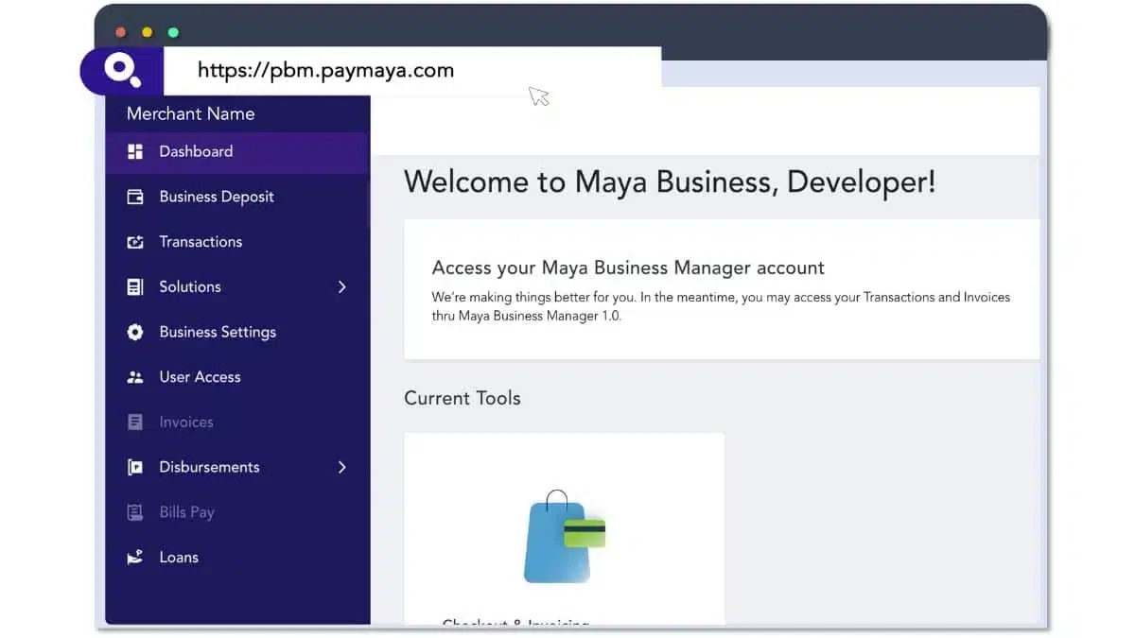
Task: Click 'Access your Maya Business Manager account' title
Action: click(x=628, y=267)
